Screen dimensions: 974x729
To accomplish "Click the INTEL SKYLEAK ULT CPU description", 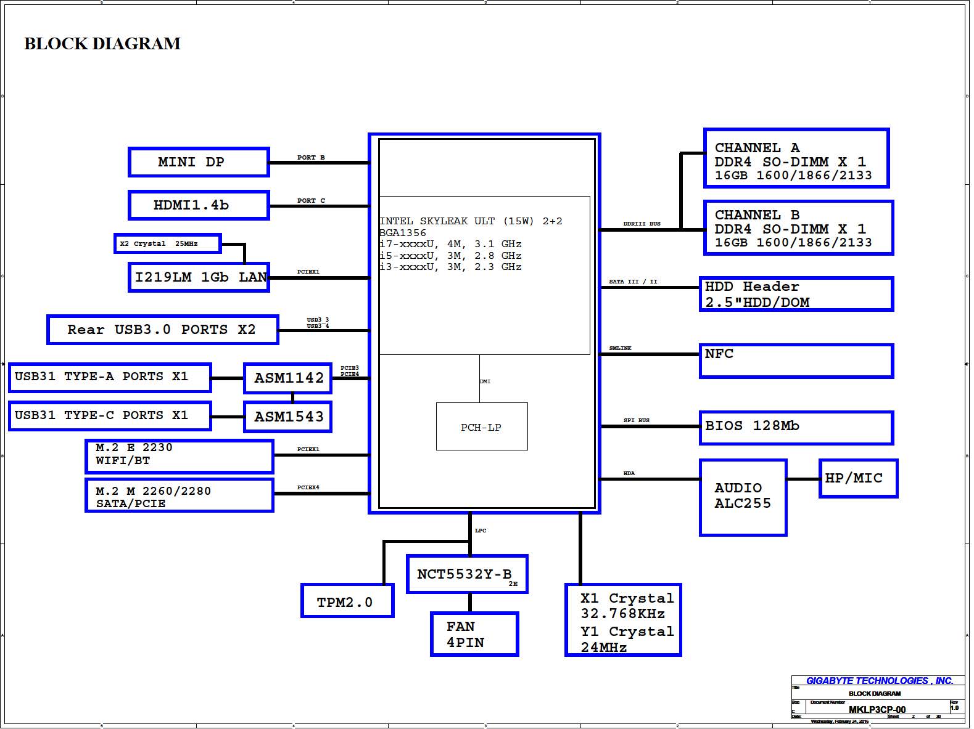I will [x=471, y=221].
